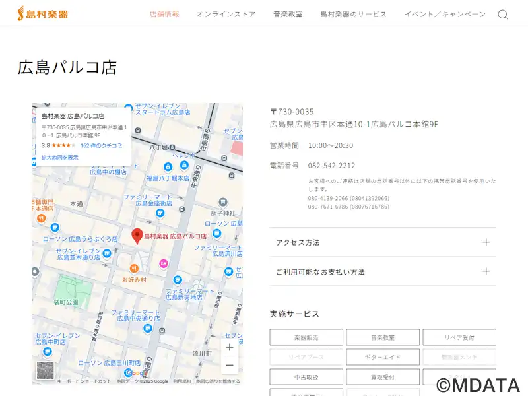Click the 八丁堀 tram stop icon
This screenshot has width=528, height=396.
(172, 147)
